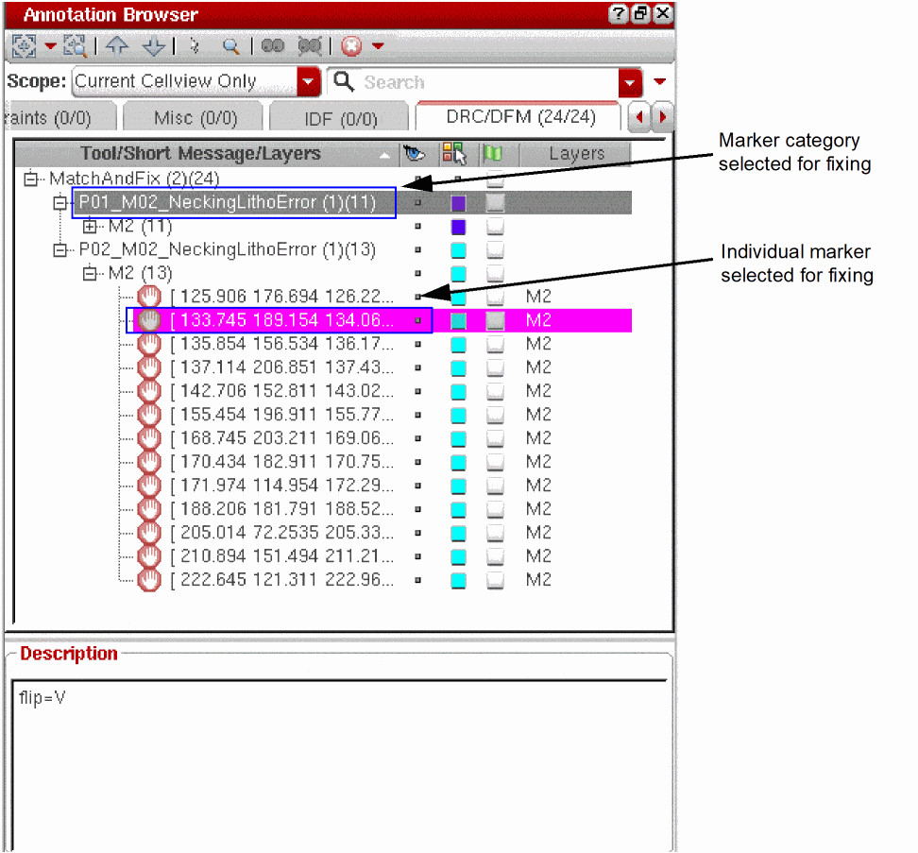Toggle the checkbox in the M2 (13) row
The image size is (918, 853).
point(495,274)
